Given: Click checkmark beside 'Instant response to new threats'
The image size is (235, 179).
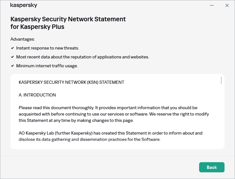Looking at the screenshot, I should 12,48.
